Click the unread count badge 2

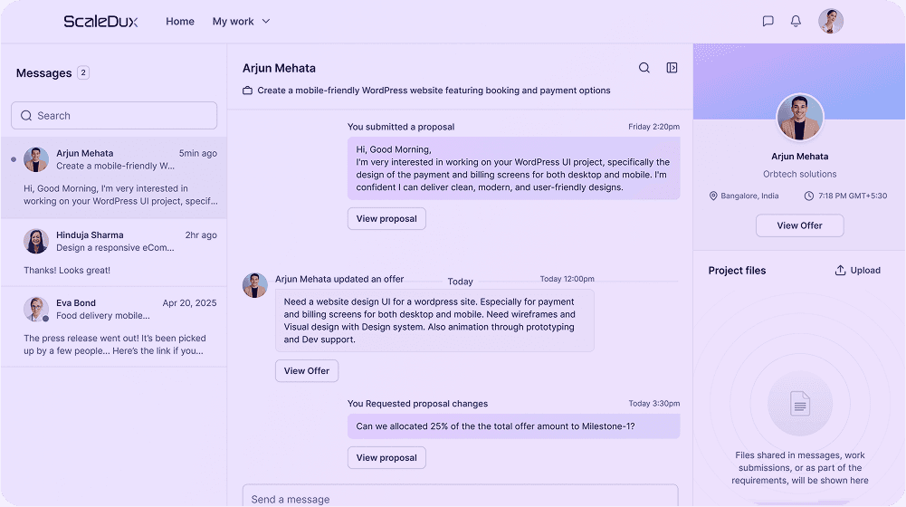click(83, 72)
